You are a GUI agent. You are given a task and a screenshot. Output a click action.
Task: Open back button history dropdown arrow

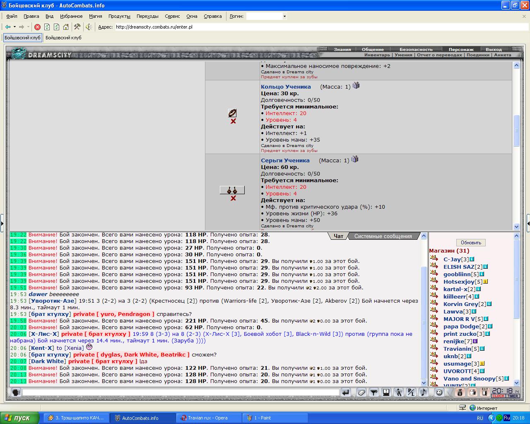[14, 27]
